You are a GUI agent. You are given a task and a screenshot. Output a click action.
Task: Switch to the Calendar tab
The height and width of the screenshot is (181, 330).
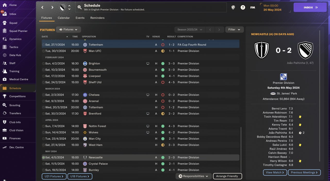(64, 18)
